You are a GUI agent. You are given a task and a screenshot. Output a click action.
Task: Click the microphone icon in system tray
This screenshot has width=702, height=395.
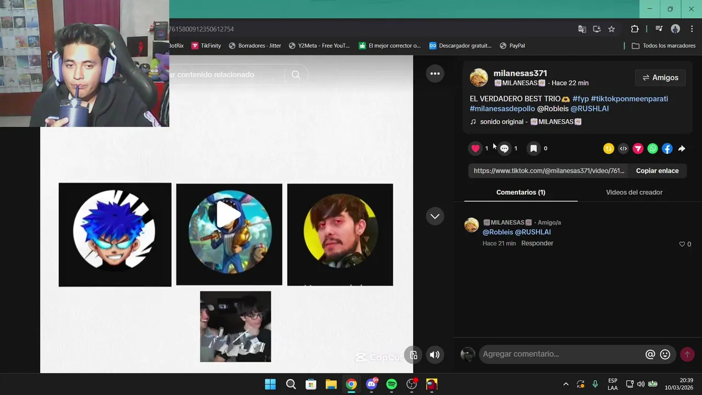coord(595,384)
